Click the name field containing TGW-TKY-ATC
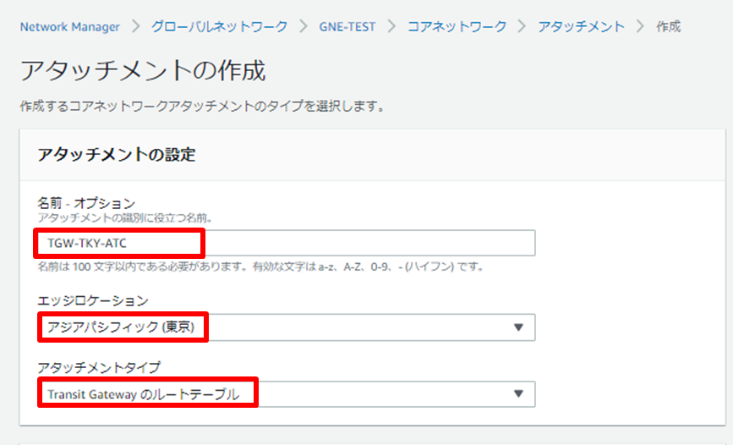 coord(287,243)
